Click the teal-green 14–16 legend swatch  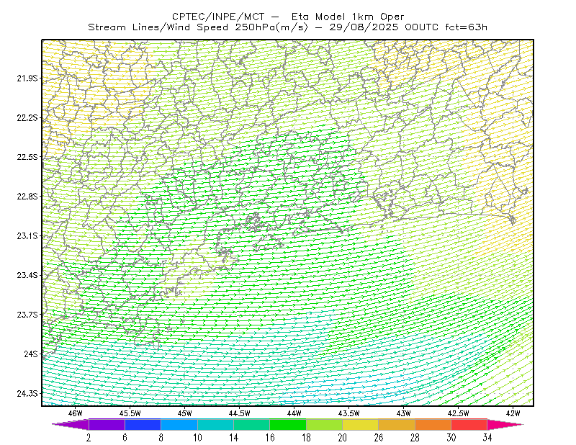point(251,424)
